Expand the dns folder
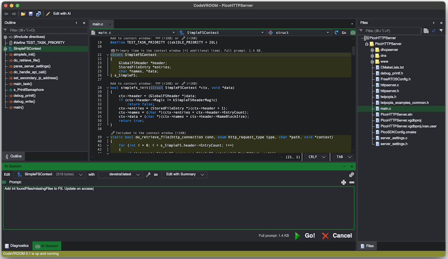The image size is (448, 259). 372,56
